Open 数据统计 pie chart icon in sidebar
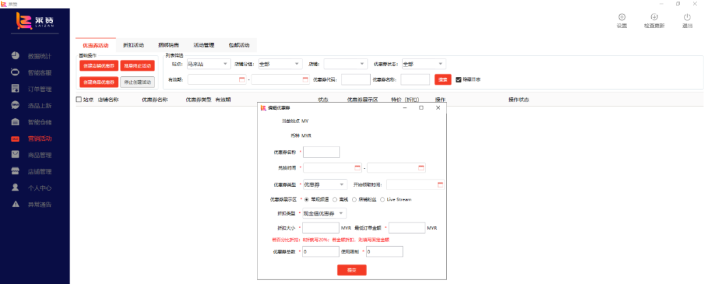The image size is (704, 284). point(15,55)
